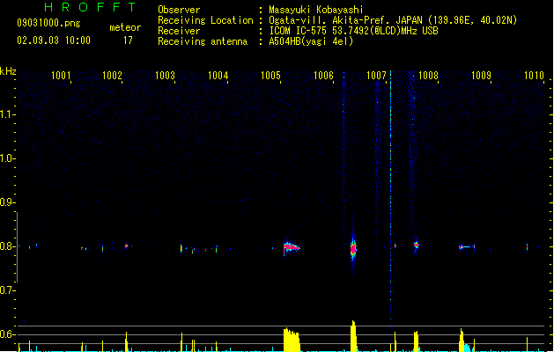The image size is (554, 352).
Task: Click the 1.0 kHz frequency axis label
Action: 6,158
